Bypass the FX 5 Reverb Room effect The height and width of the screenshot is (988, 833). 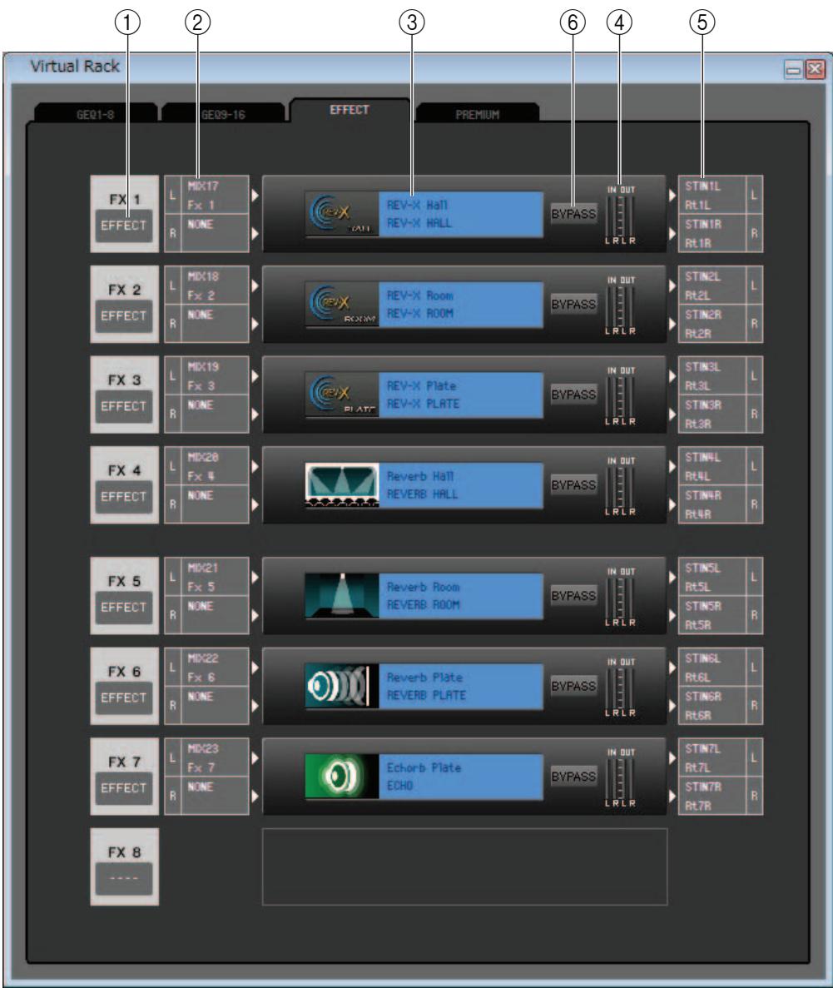[573, 596]
